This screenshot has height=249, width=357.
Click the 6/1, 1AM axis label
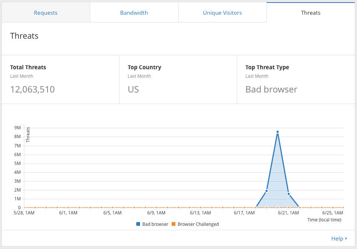coord(68,213)
